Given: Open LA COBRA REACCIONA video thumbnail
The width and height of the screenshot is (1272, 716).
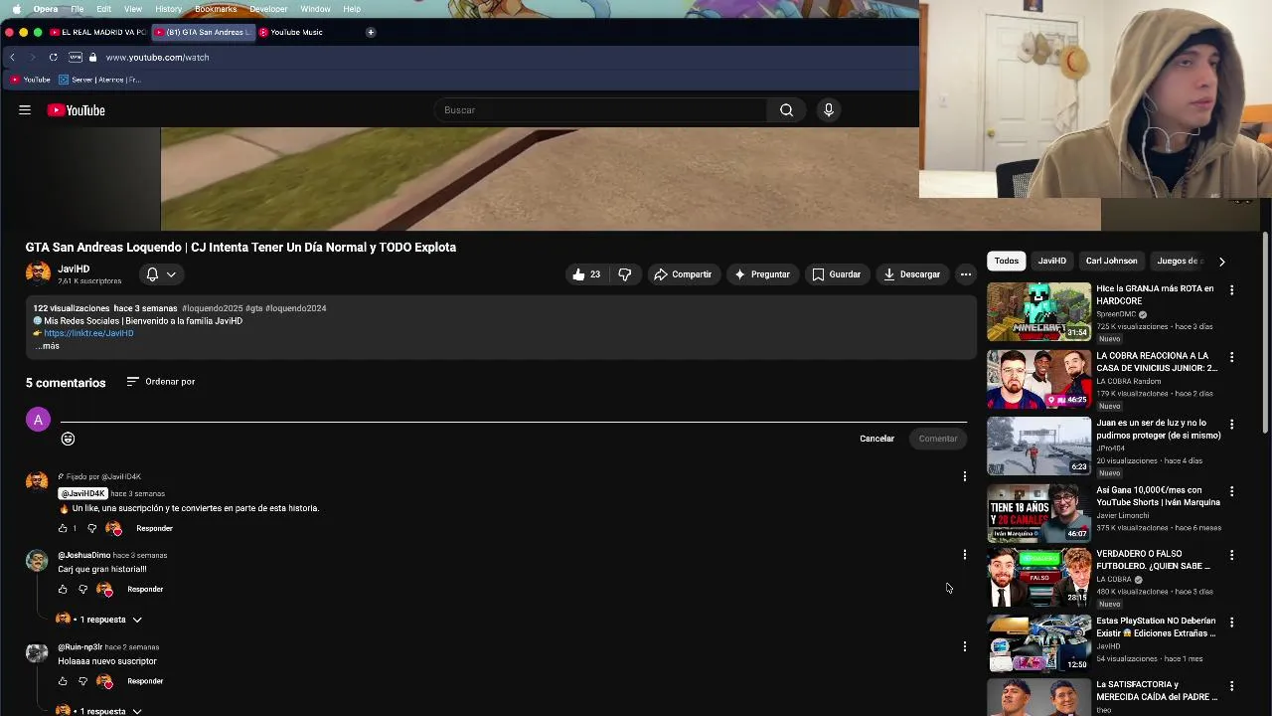Looking at the screenshot, I should (x=1038, y=379).
